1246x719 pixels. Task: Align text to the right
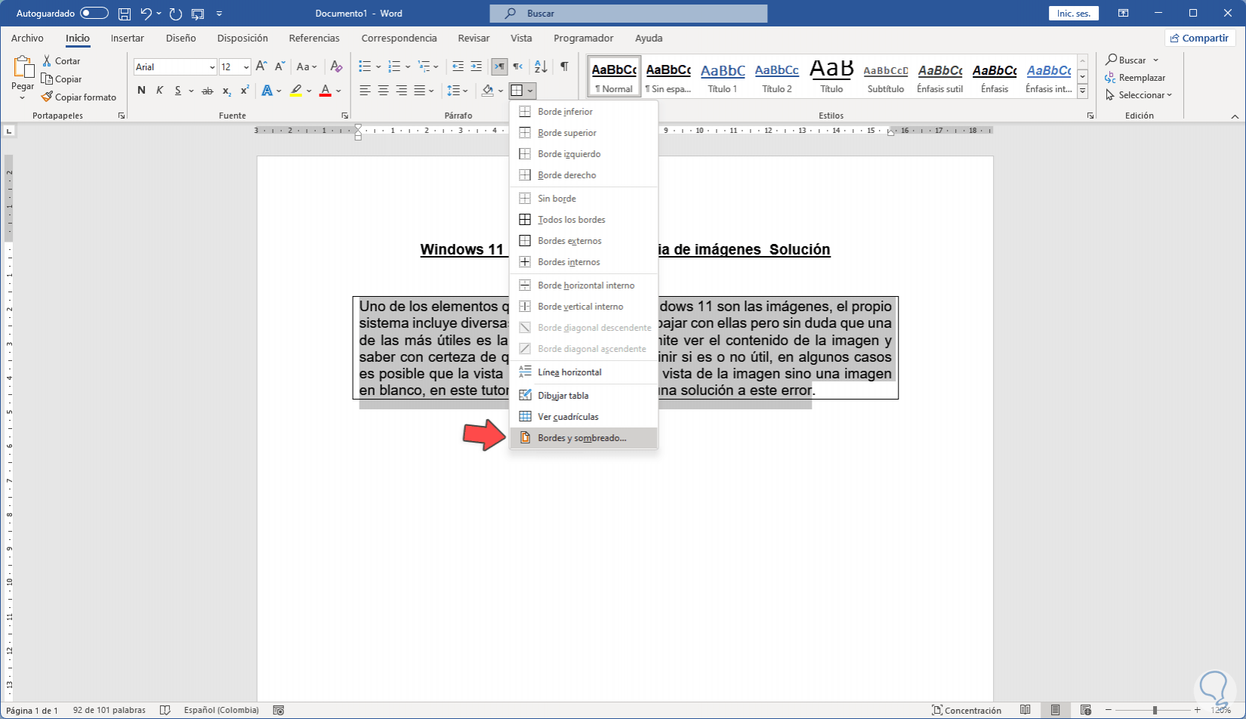coord(401,91)
